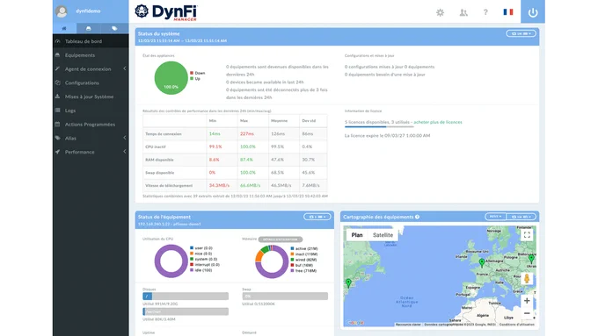This screenshot has height=336, width=598.
Task: Open Status de l'équipement device dropdown
Action: 317,217
